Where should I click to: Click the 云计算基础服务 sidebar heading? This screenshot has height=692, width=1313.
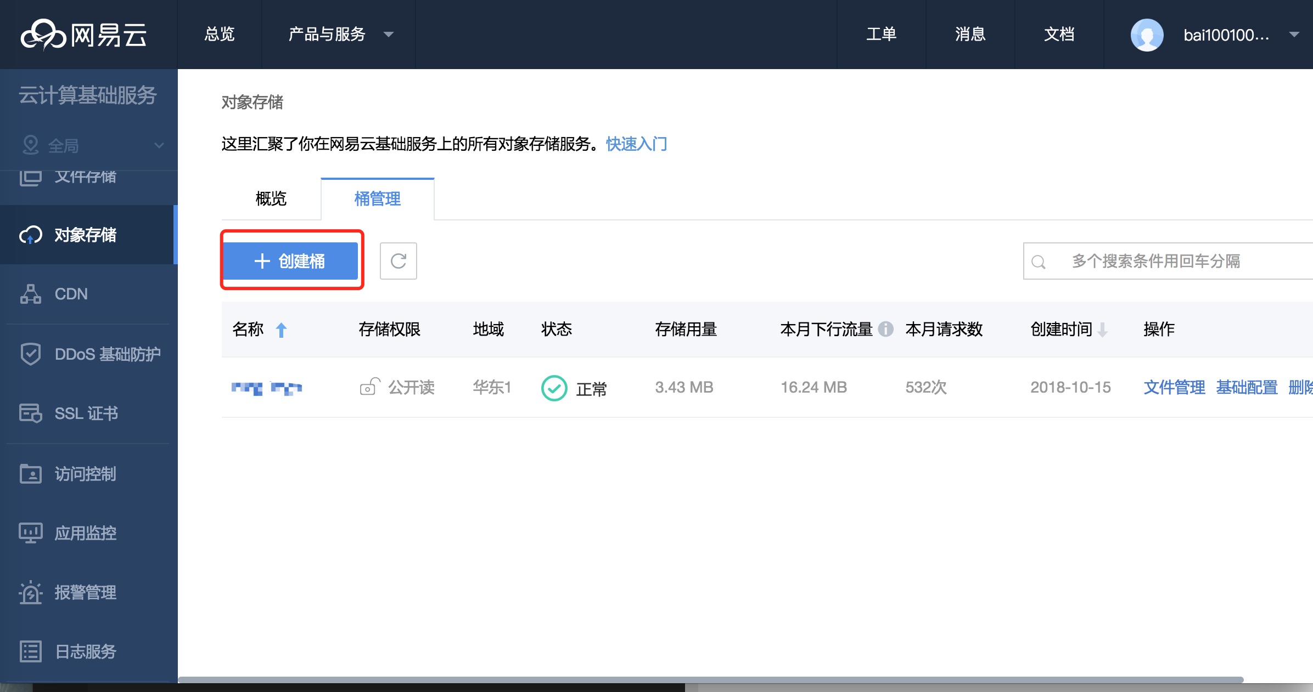click(88, 95)
